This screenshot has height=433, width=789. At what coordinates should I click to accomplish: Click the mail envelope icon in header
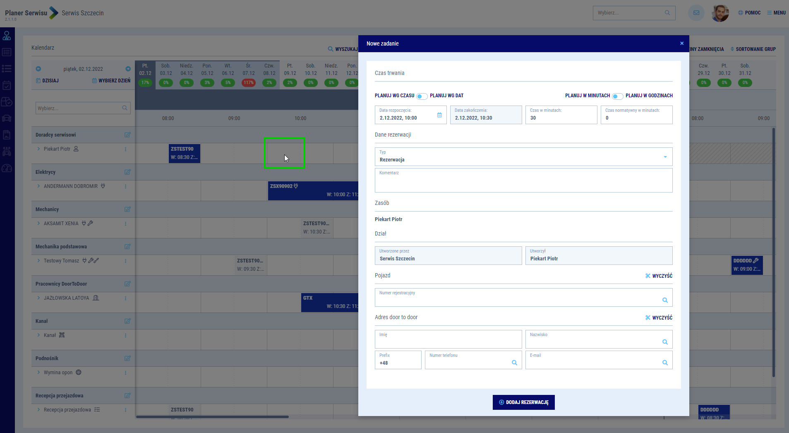tap(696, 13)
